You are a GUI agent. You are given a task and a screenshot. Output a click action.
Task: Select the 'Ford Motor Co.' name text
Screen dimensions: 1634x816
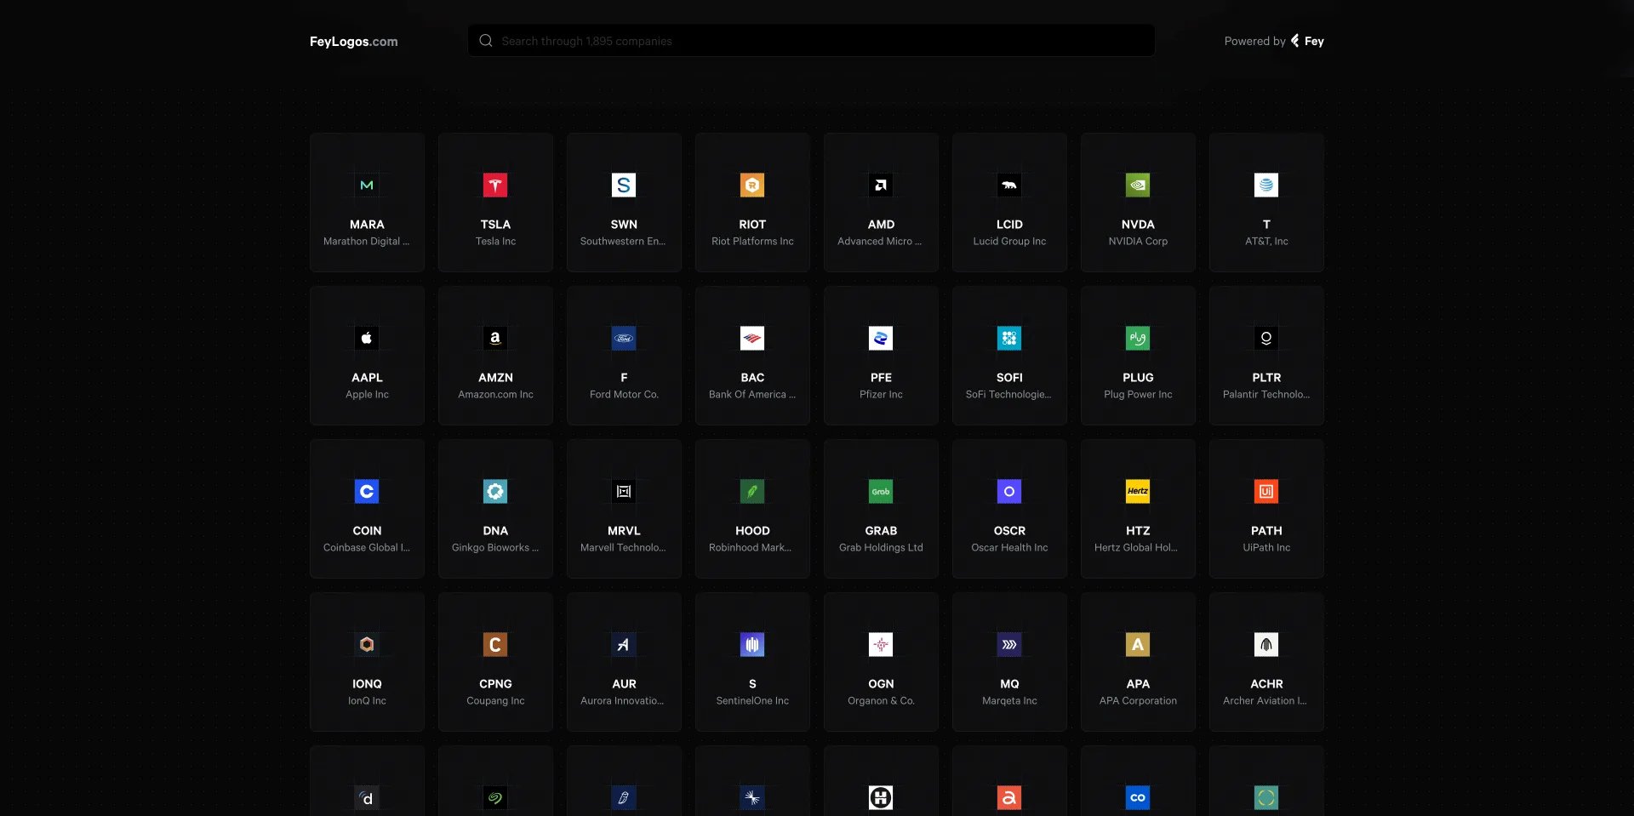pos(624,395)
